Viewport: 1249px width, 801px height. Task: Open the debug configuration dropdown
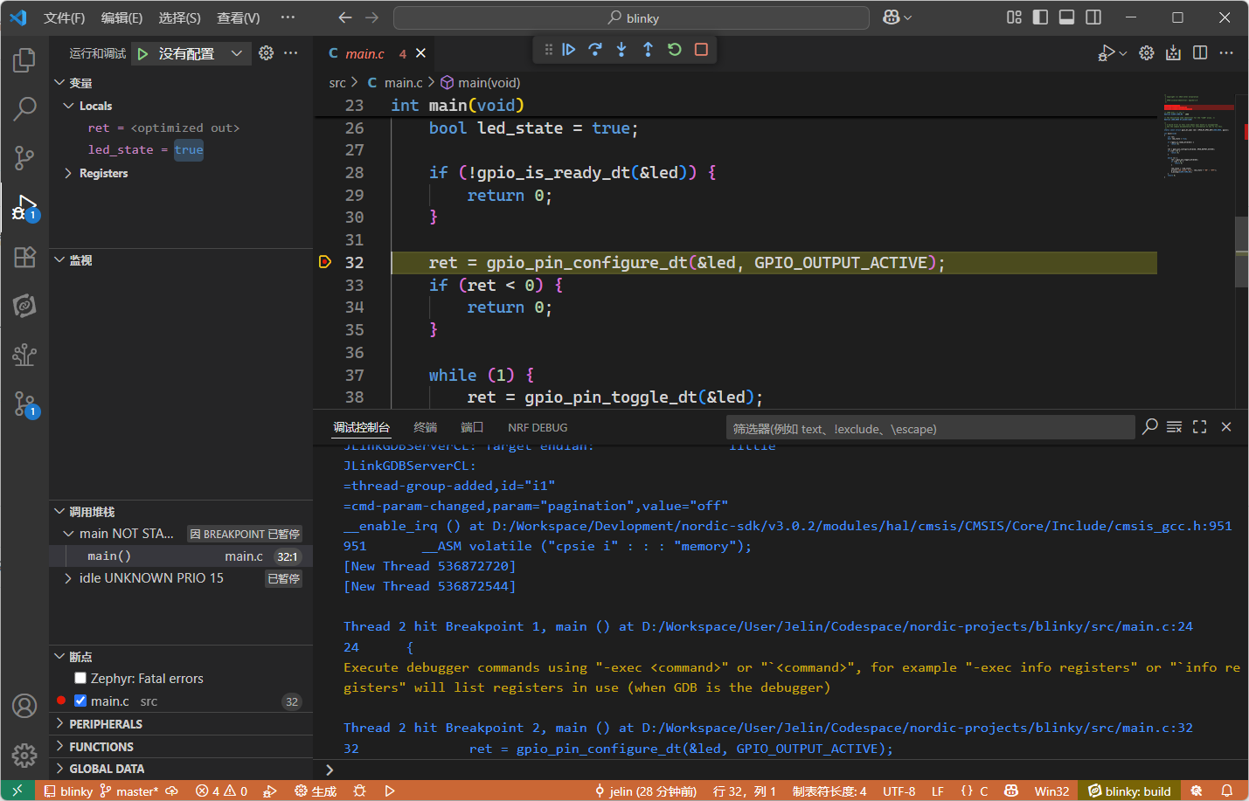click(236, 53)
